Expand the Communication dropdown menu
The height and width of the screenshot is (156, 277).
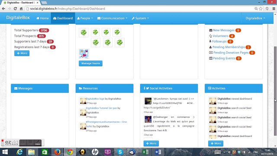(x=113, y=18)
